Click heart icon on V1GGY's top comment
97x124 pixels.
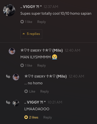click(22, 22)
